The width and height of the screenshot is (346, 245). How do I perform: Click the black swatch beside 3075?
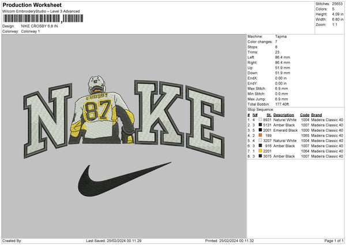pyautogui.click(x=261, y=156)
